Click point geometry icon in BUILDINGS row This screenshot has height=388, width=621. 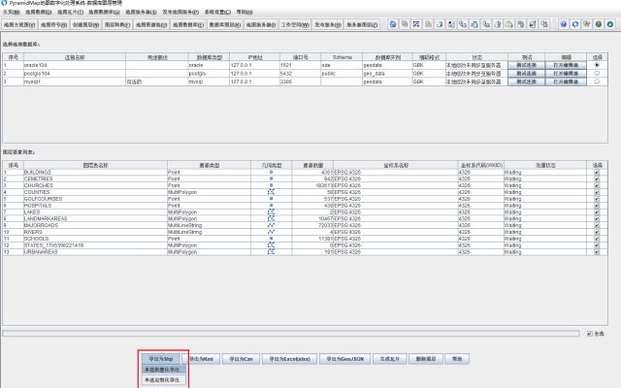(272, 173)
